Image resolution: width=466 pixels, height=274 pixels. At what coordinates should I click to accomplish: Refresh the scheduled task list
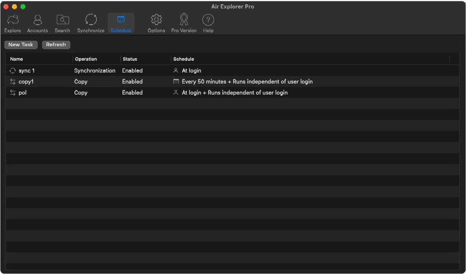[x=56, y=45]
